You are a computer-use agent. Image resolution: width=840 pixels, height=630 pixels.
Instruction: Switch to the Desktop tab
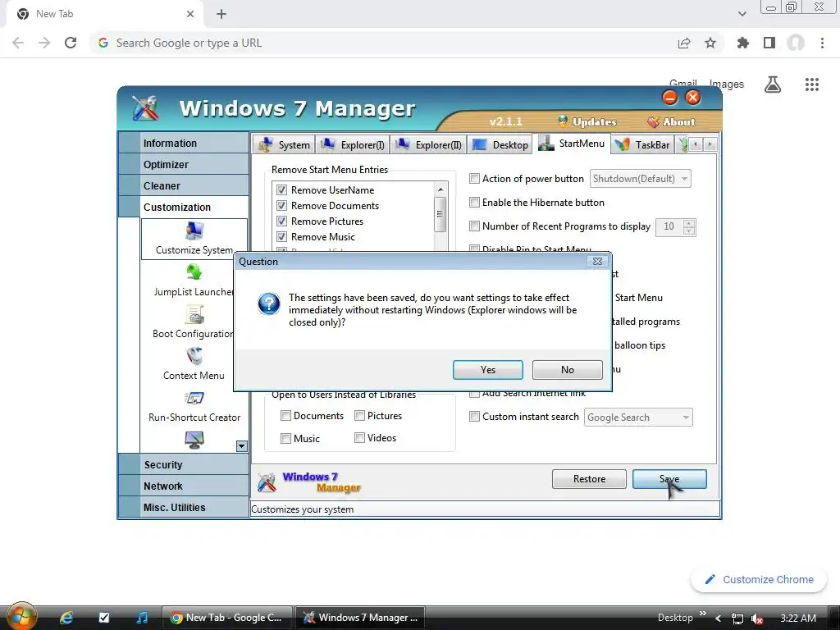(x=500, y=144)
